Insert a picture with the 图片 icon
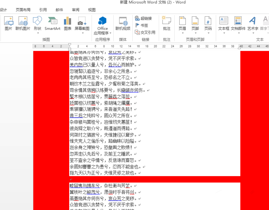This screenshot has height=210, width=269. [9, 23]
